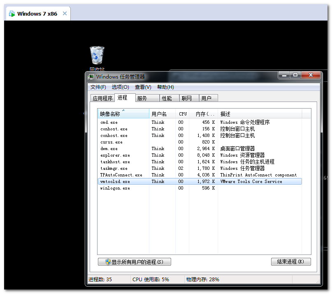Click 显示所有用户的进程(S) button
This screenshot has width=332, height=294.
135,262
